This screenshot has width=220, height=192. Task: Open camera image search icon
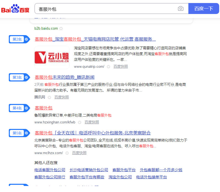[x=181, y=9]
